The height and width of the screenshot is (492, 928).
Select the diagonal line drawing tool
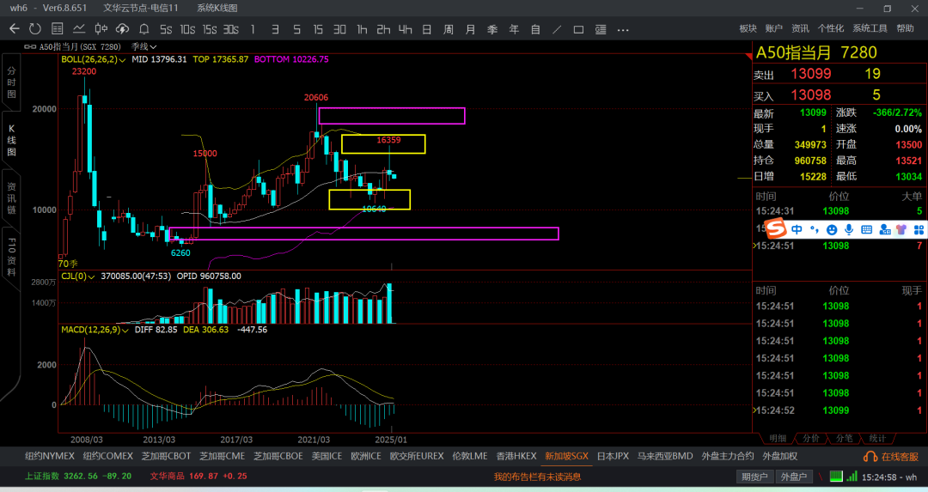coord(557,29)
